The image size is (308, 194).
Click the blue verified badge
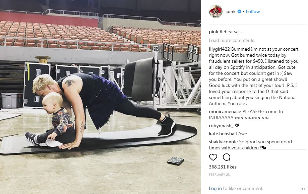[239, 11]
